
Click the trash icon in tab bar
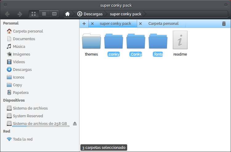coord(224,24)
